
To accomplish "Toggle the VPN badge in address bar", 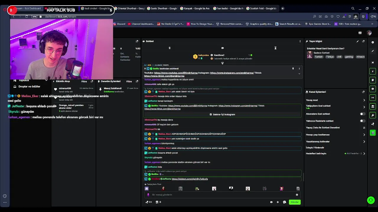I will (35, 16).
